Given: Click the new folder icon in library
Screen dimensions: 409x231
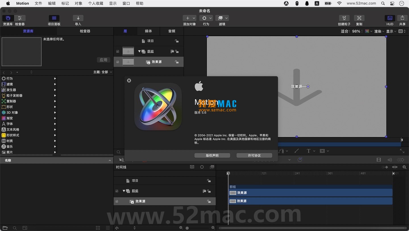Looking at the screenshot, I should coord(5,228).
